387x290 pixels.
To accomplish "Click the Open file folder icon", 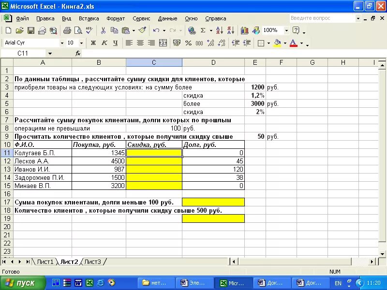I will click(x=19, y=30).
